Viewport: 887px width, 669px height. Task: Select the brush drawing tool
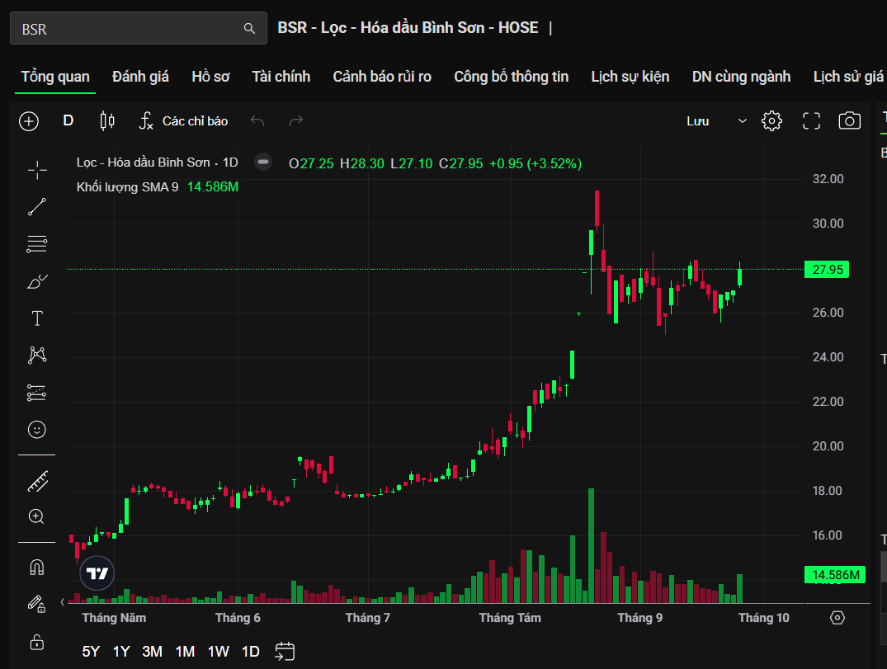coord(37,281)
